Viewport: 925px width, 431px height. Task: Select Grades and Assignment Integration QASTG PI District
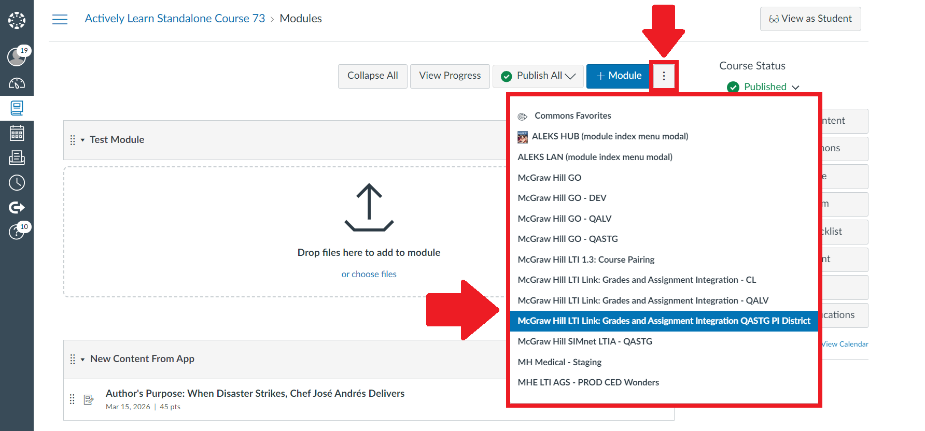664,321
